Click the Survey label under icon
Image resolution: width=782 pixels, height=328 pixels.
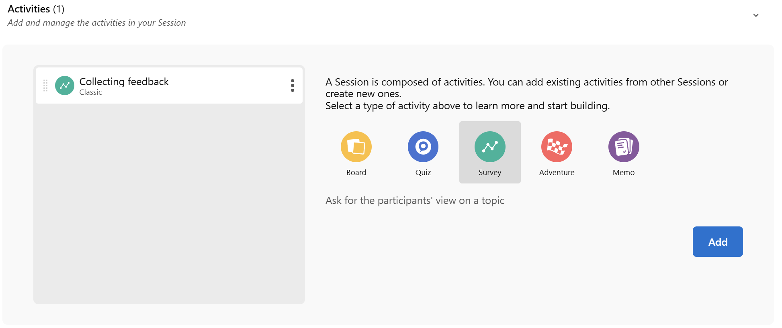coord(490,172)
